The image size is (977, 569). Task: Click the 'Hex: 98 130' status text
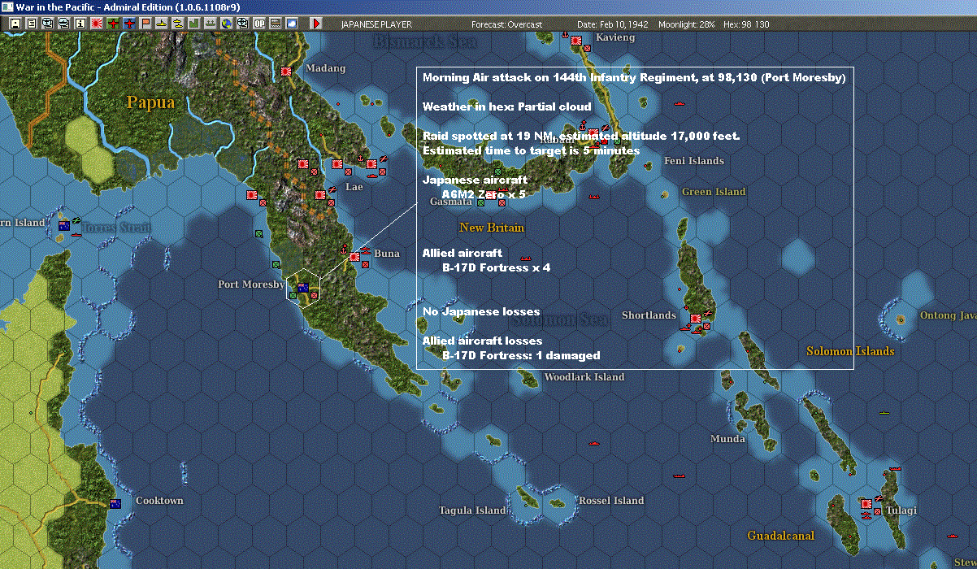746,24
